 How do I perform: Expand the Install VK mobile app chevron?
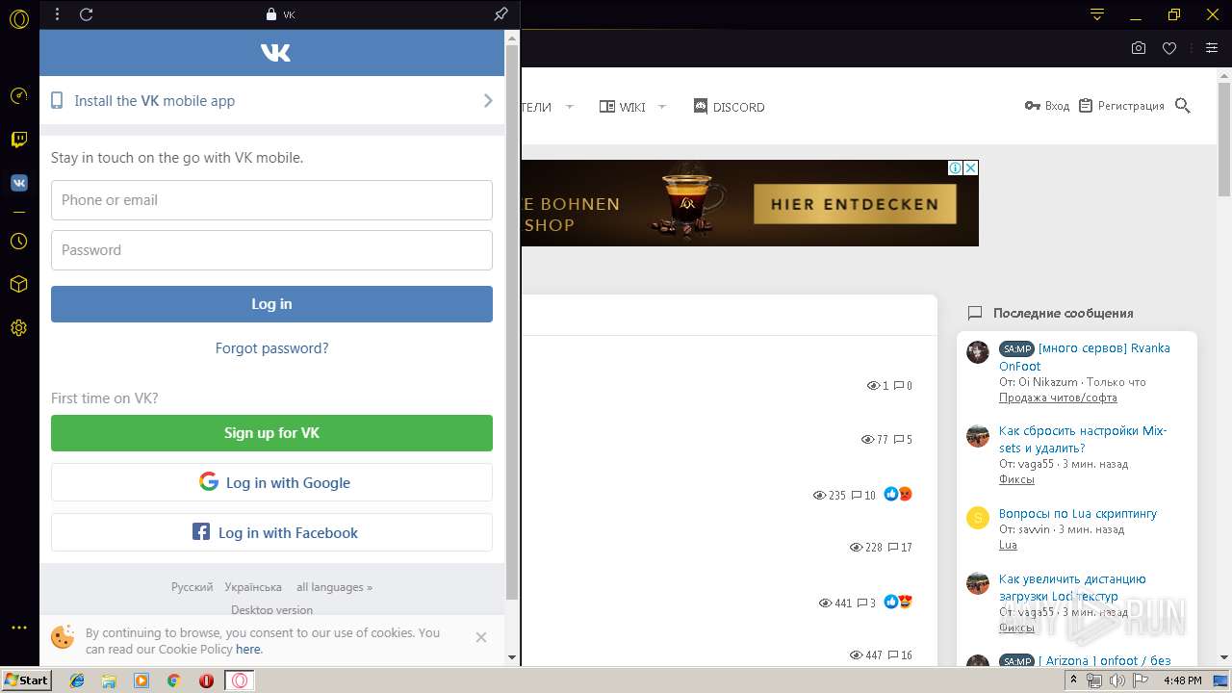(x=488, y=100)
